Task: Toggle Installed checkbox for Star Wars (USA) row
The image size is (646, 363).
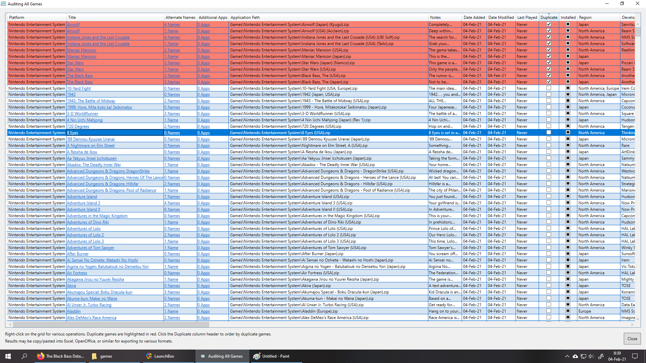Action: 568,69
